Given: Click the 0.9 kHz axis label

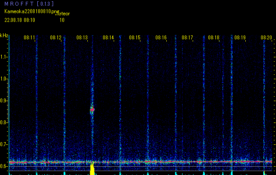Looking at the screenshot, I should [x=4, y=101].
